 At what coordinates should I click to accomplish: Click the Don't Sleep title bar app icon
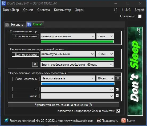click(4, 3)
